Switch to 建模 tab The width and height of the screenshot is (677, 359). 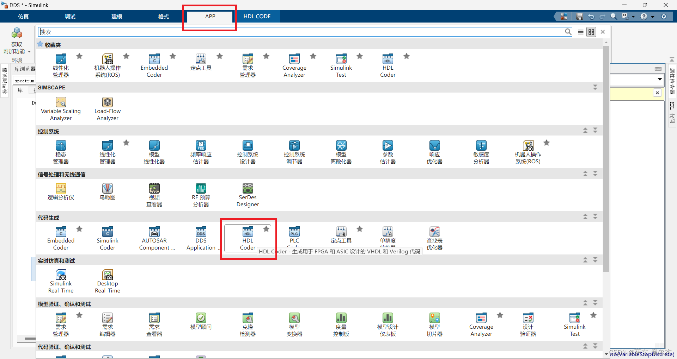tap(117, 17)
